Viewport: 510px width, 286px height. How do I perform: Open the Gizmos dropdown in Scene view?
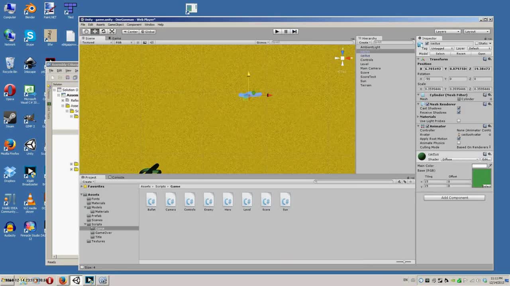(263, 43)
